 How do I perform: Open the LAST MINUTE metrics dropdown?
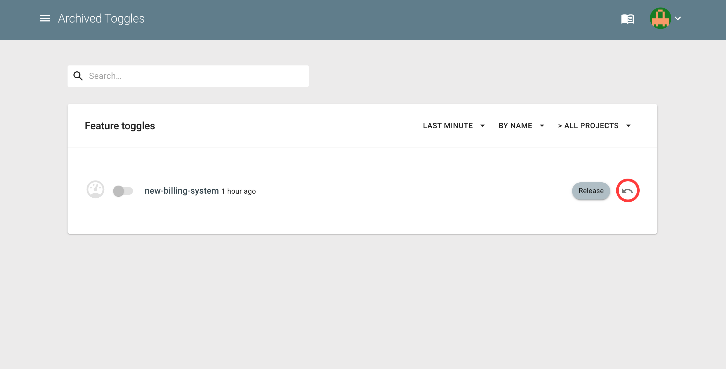pos(454,126)
